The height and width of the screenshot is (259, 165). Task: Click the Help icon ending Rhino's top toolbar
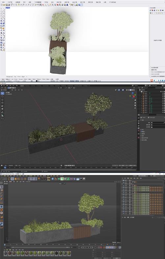pyautogui.click(x=79, y=5)
